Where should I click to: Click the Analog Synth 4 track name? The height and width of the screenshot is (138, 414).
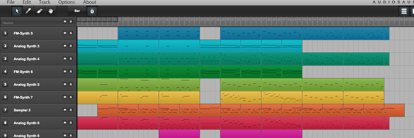[27, 59]
